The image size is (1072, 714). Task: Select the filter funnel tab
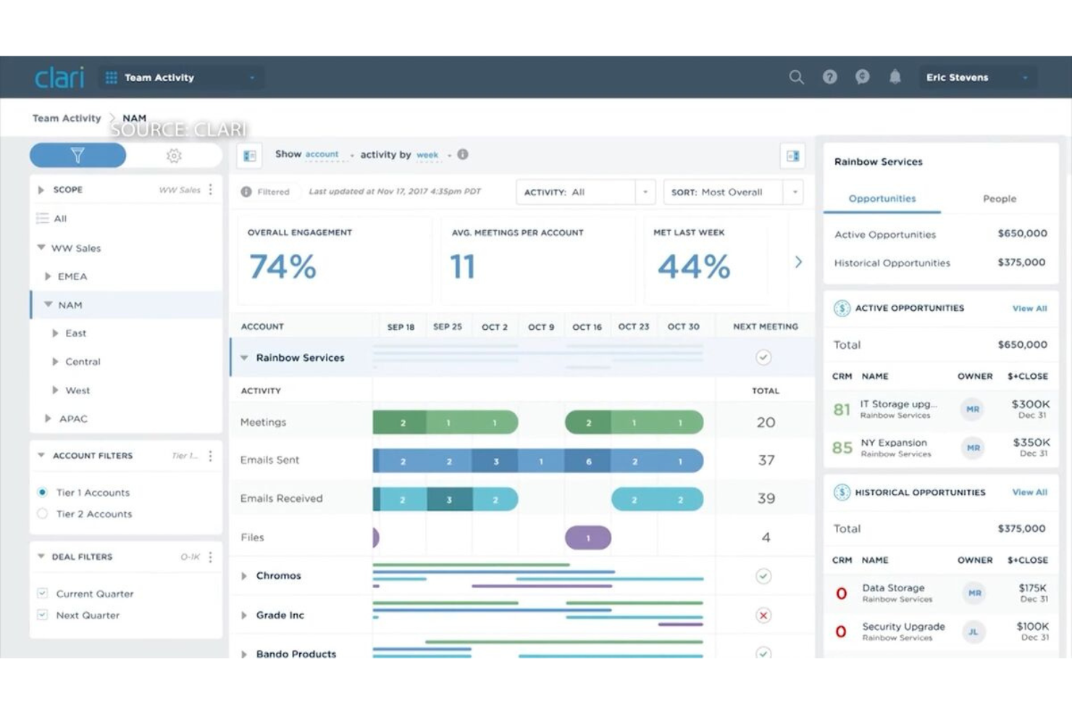click(x=78, y=155)
